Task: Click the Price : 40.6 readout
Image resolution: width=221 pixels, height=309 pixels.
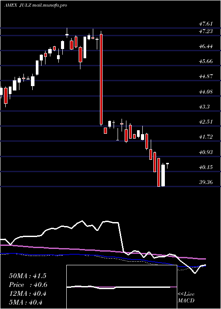Action: [28, 285]
